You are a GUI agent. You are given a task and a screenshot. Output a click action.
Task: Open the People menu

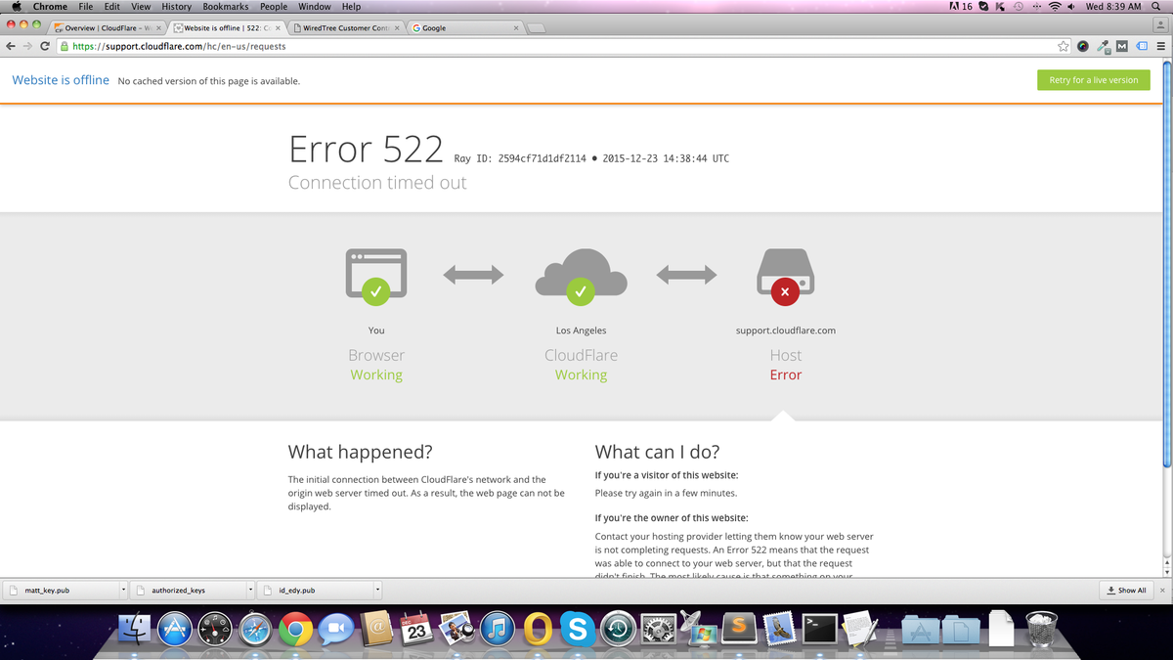(274, 7)
